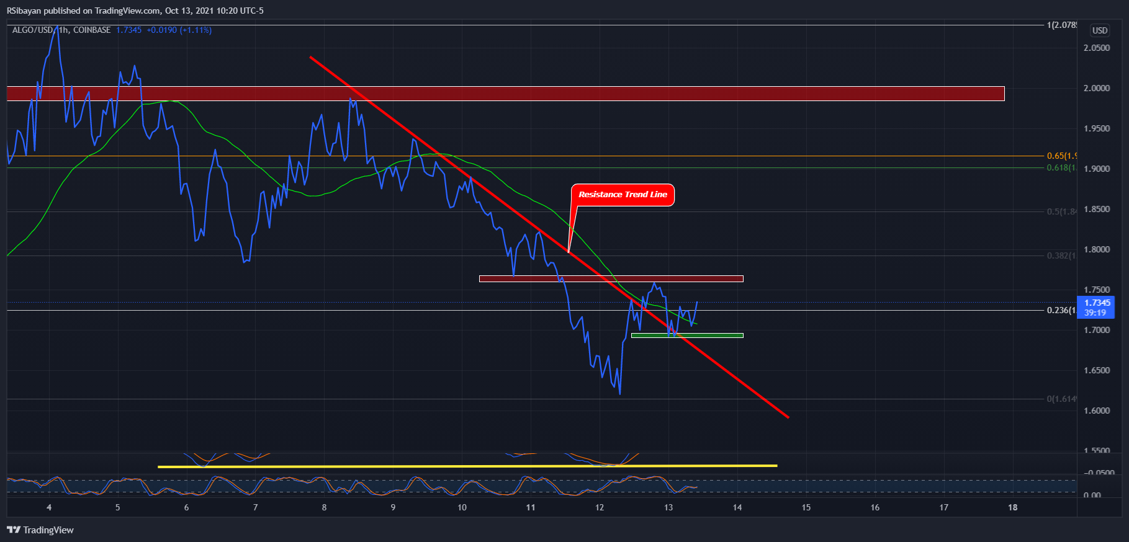Click date axis label 18

[x=1012, y=507]
